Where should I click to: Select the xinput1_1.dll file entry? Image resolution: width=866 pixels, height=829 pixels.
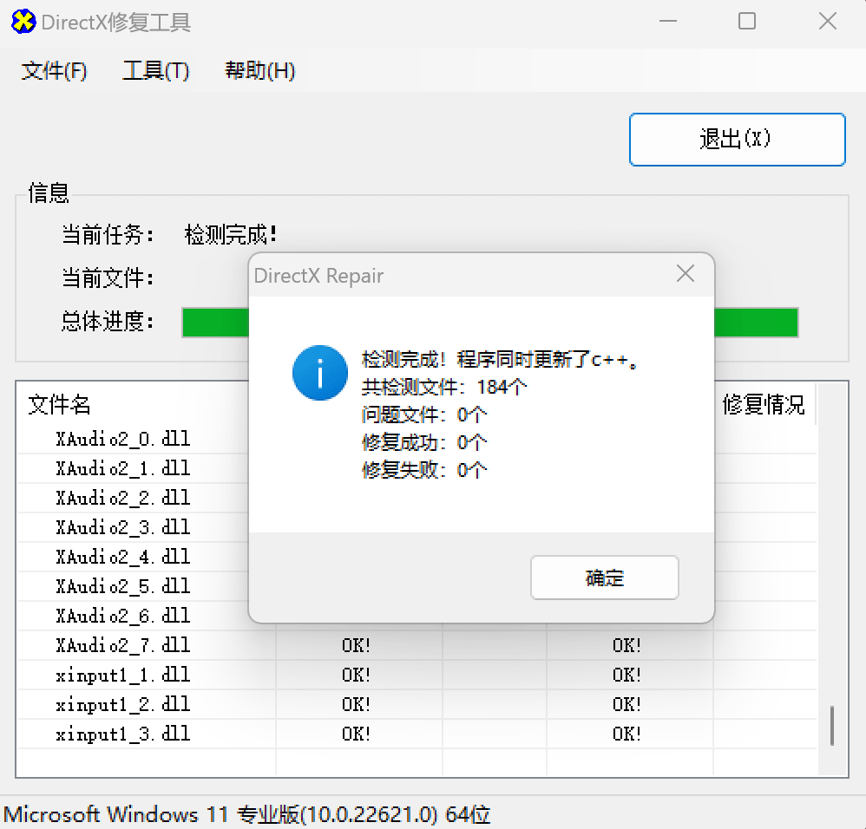[x=122, y=675]
